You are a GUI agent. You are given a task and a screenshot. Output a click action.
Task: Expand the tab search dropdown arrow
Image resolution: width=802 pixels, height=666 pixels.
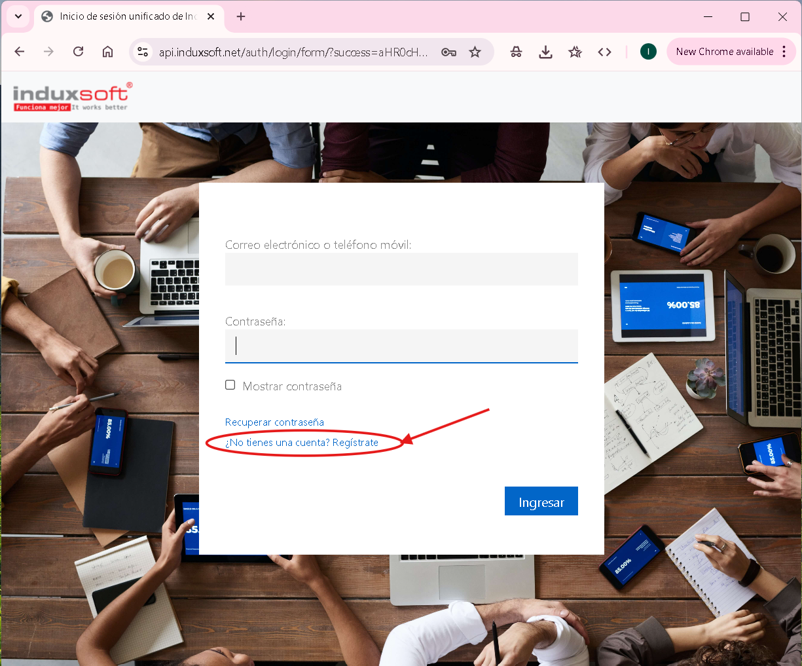coord(18,16)
